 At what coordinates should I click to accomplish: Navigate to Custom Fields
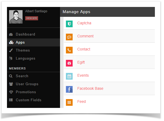28,100
